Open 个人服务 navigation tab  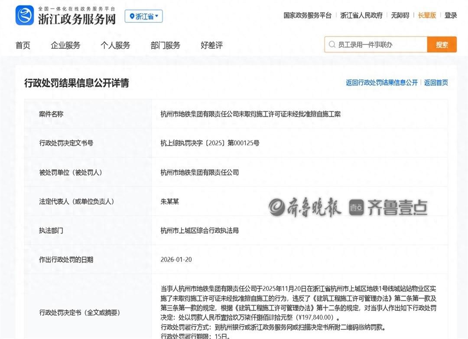(x=116, y=45)
